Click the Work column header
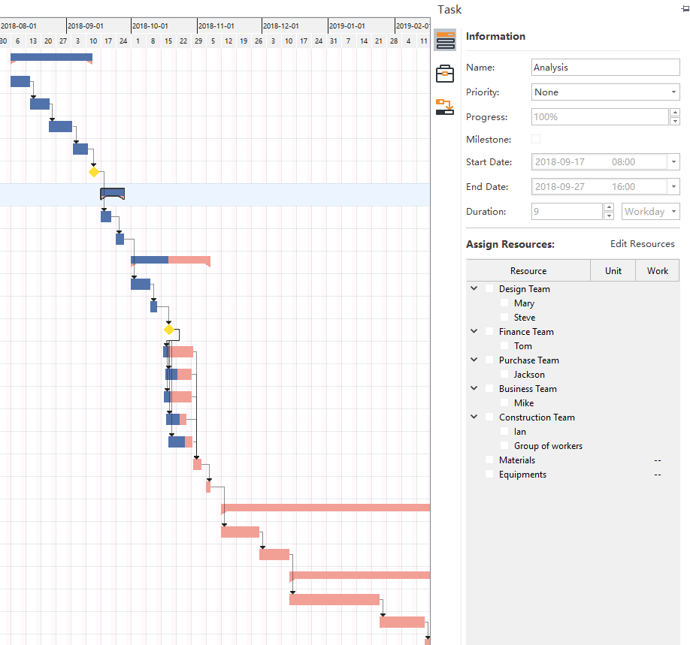690x645 pixels. coord(658,271)
